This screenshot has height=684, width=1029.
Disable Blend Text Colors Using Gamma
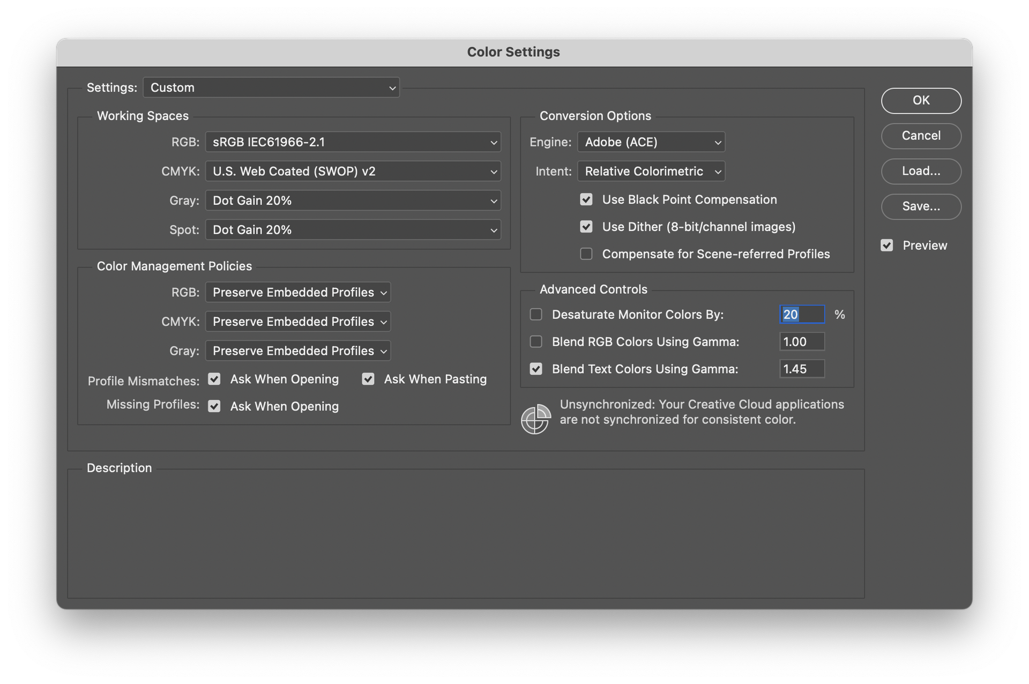(x=535, y=369)
